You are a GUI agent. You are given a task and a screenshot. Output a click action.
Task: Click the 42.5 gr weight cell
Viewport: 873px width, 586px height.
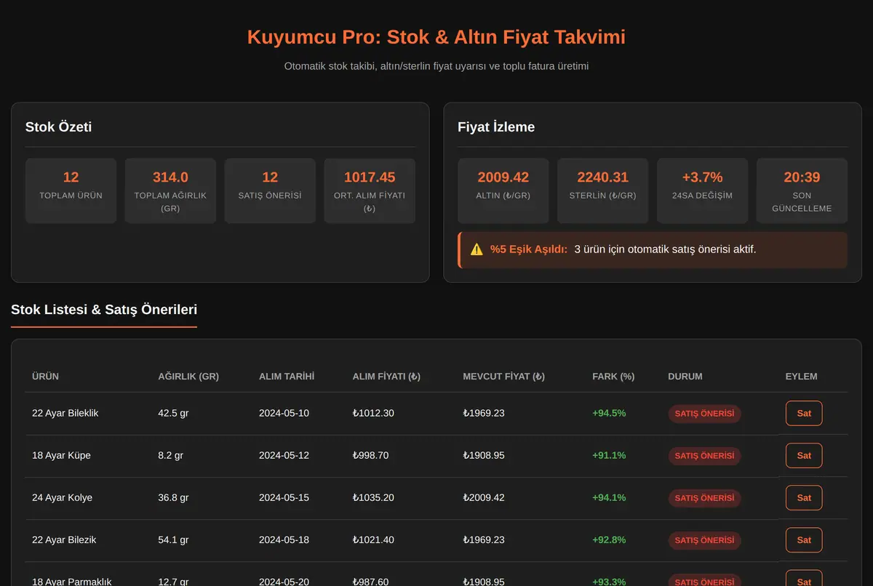173,413
